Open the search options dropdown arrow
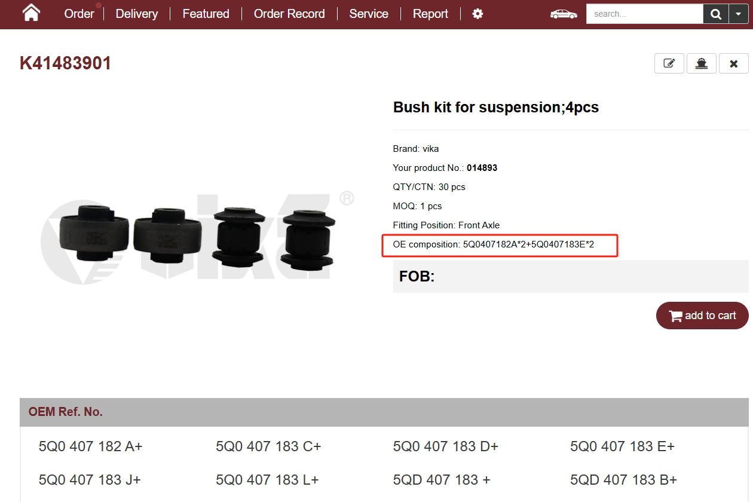This screenshot has height=502, width=753. click(x=738, y=13)
